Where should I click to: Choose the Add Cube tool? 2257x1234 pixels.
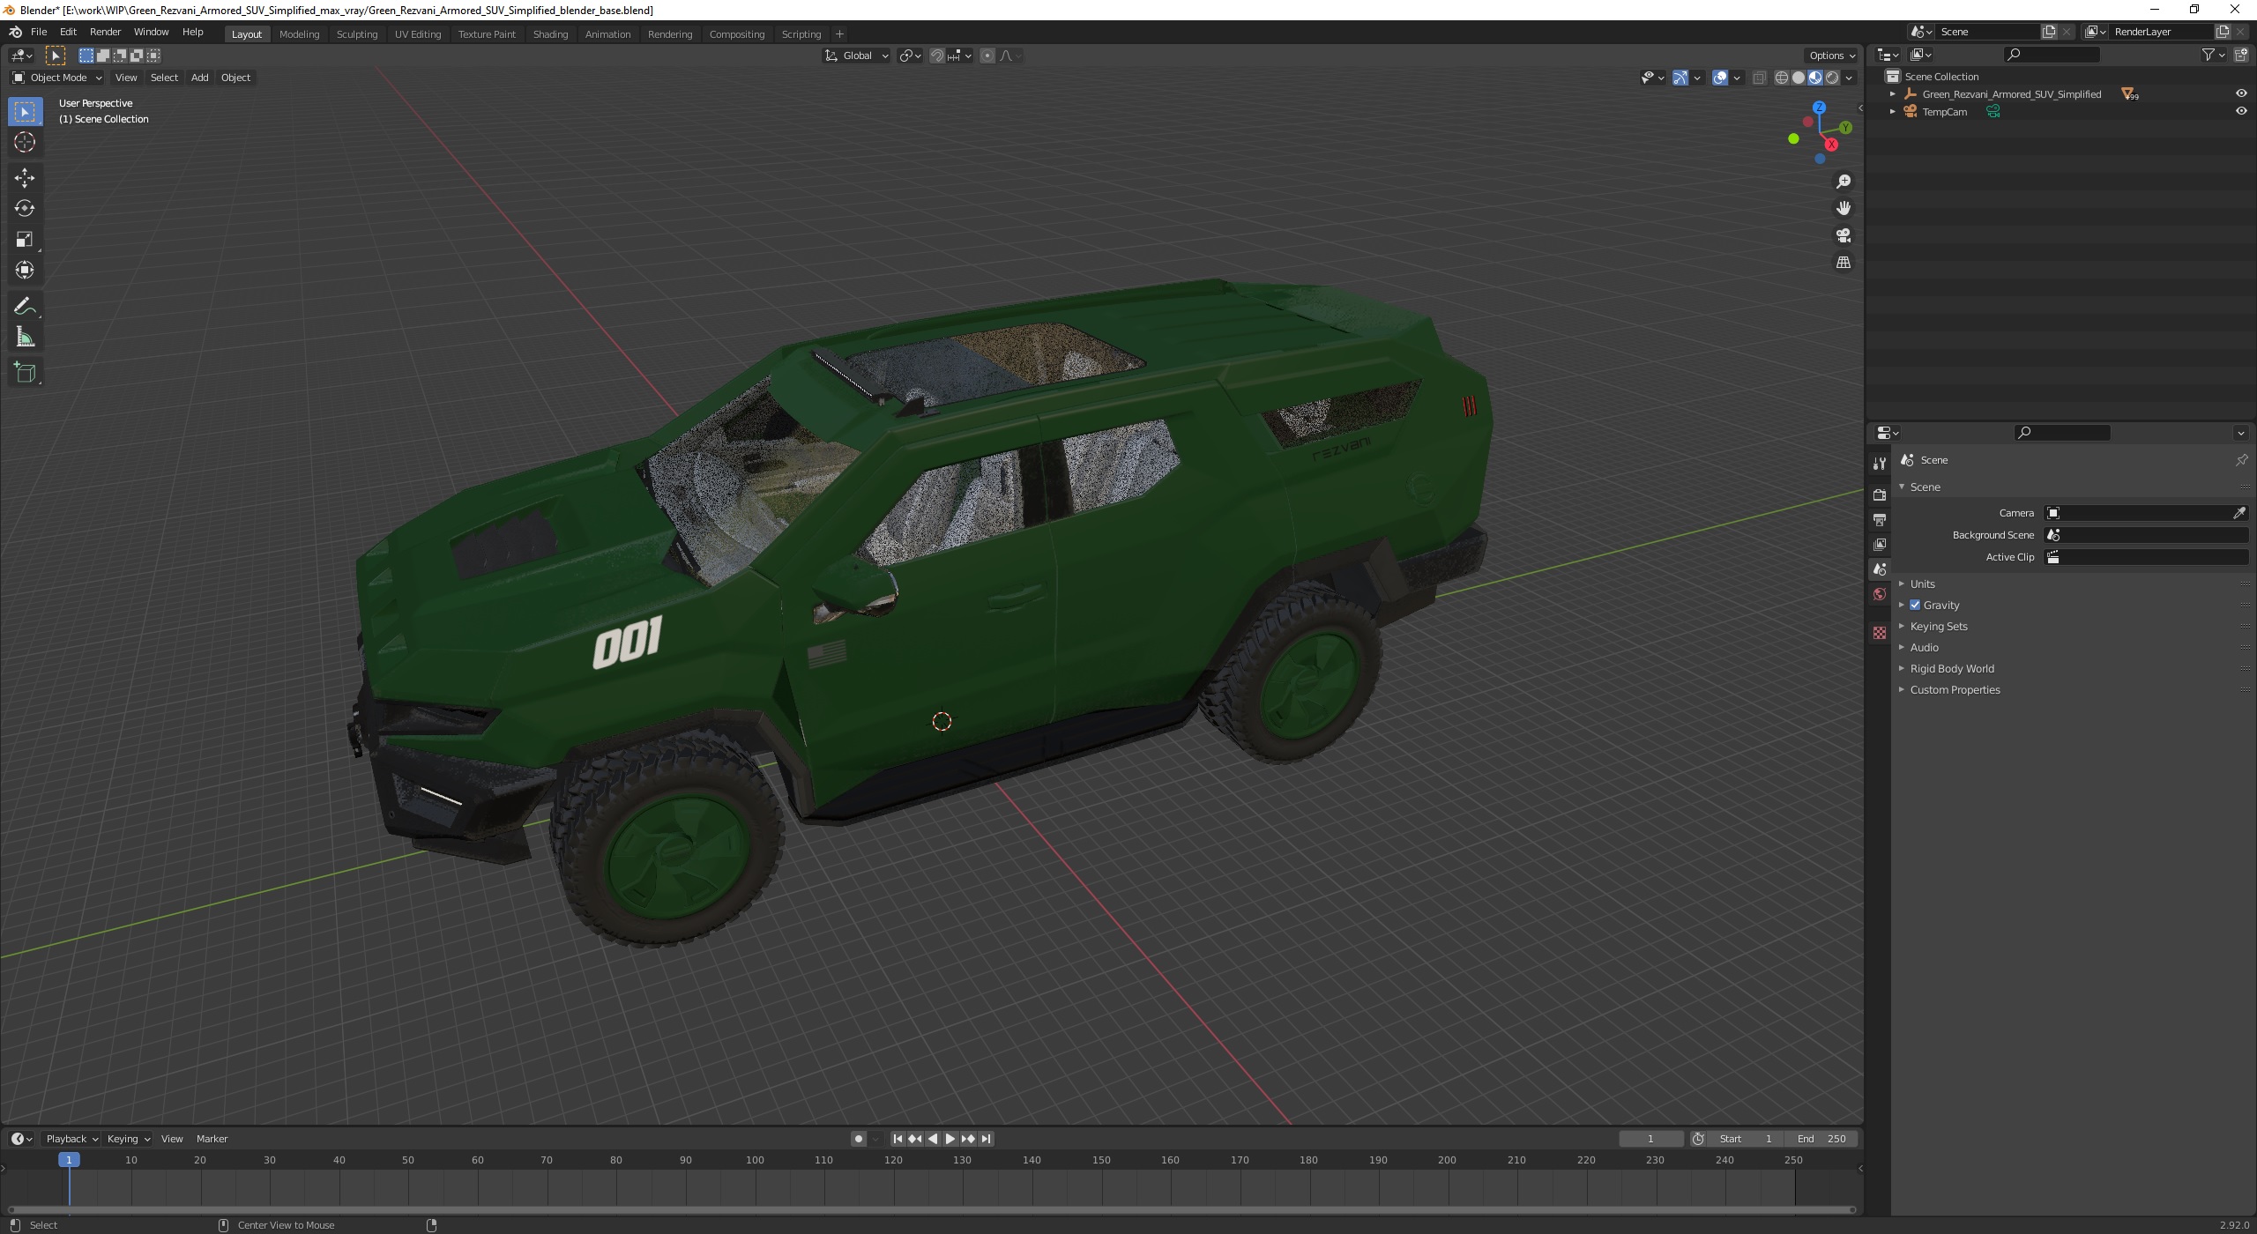click(x=25, y=373)
